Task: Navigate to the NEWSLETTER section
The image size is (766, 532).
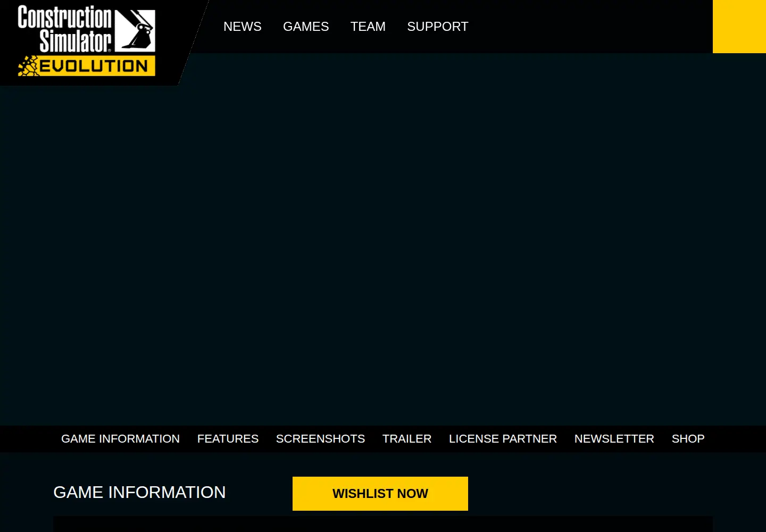Action: [614, 439]
